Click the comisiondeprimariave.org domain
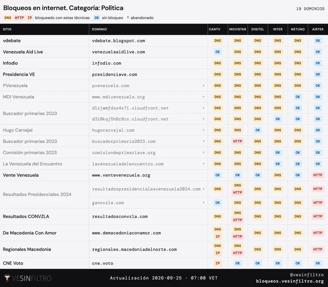 pyautogui.click(x=123, y=153)
